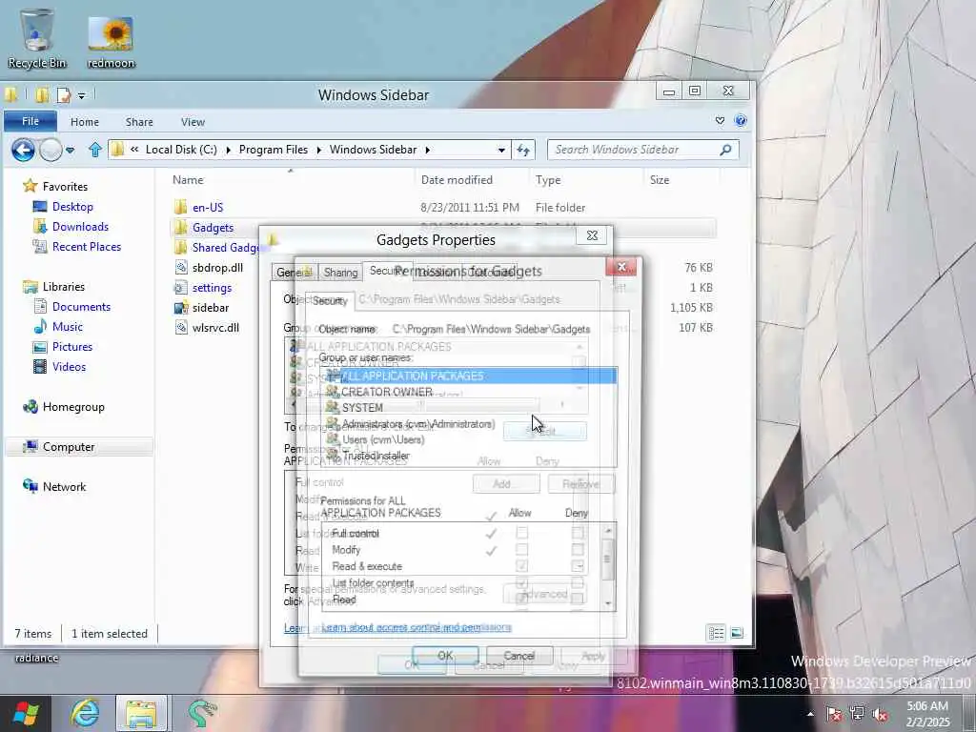The width and height of the screenshot is (976, 732).
Task: Check Allow for Modify permission
Action: click(521, 550)
